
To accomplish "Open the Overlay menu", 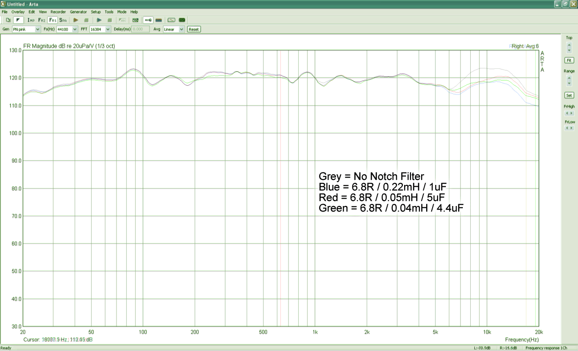I will [x=18, y=12].
